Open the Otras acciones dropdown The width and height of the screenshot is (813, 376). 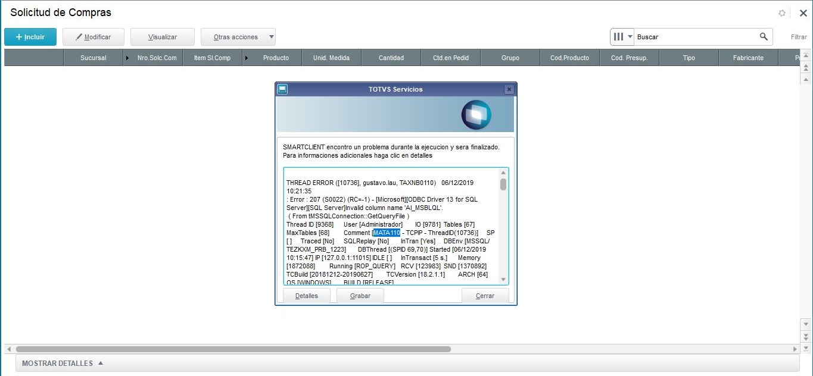pyautogui.click(x=238, y=37)
